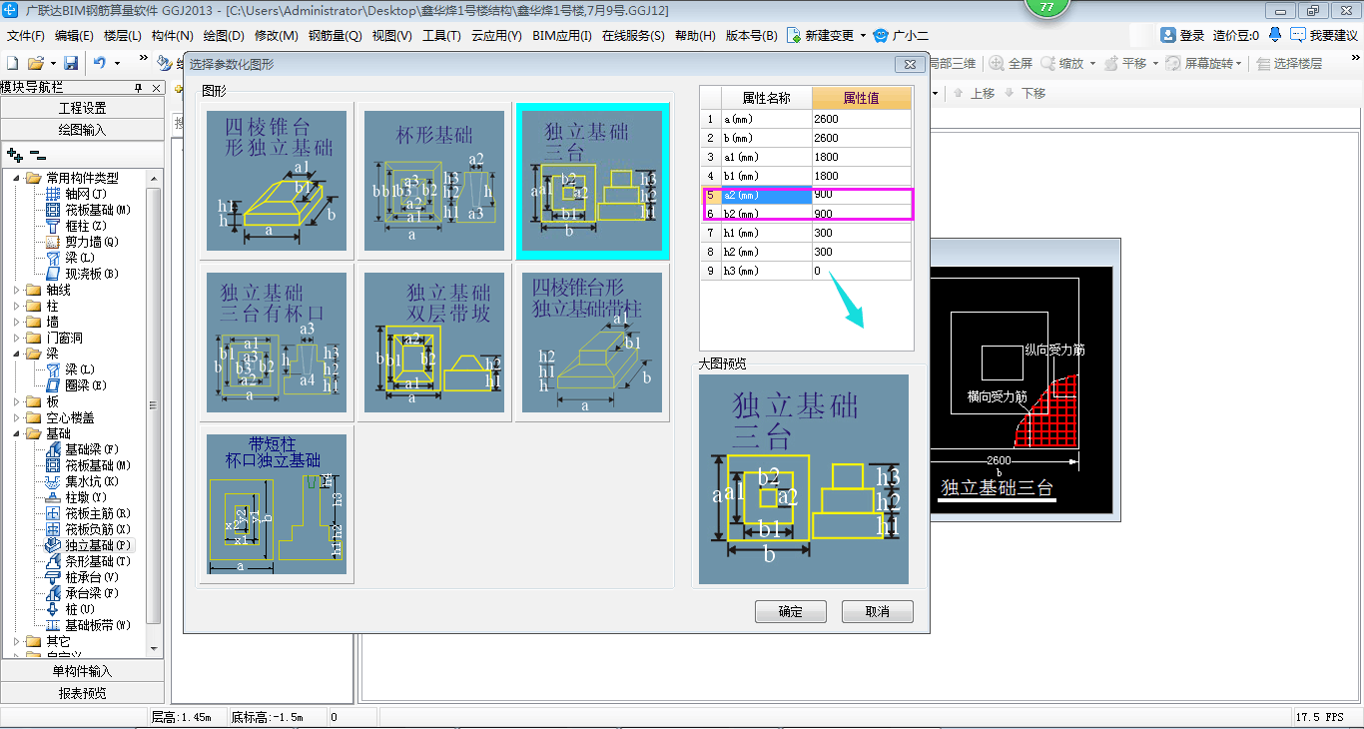Click the 绘图输入 navigation button
Viewport: 1364px width, 729px height.
click(x=83, y=130)
